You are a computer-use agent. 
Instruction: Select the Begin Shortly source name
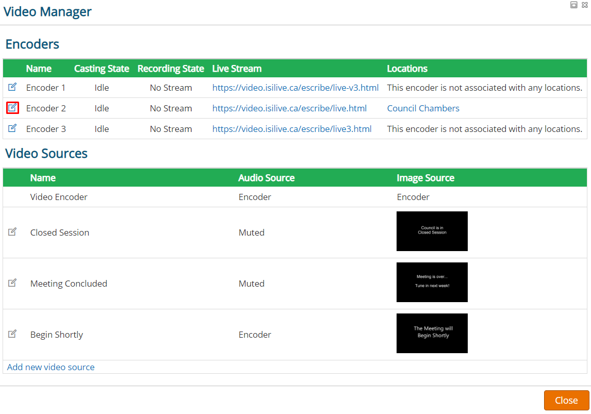tap(57, 335)
